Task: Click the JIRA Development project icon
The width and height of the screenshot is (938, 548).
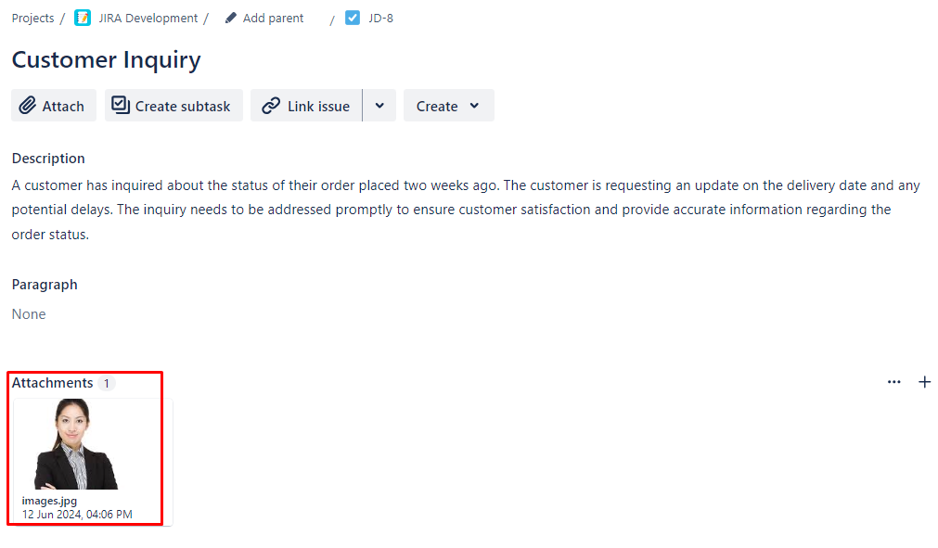Action: (x=83, y=18)
